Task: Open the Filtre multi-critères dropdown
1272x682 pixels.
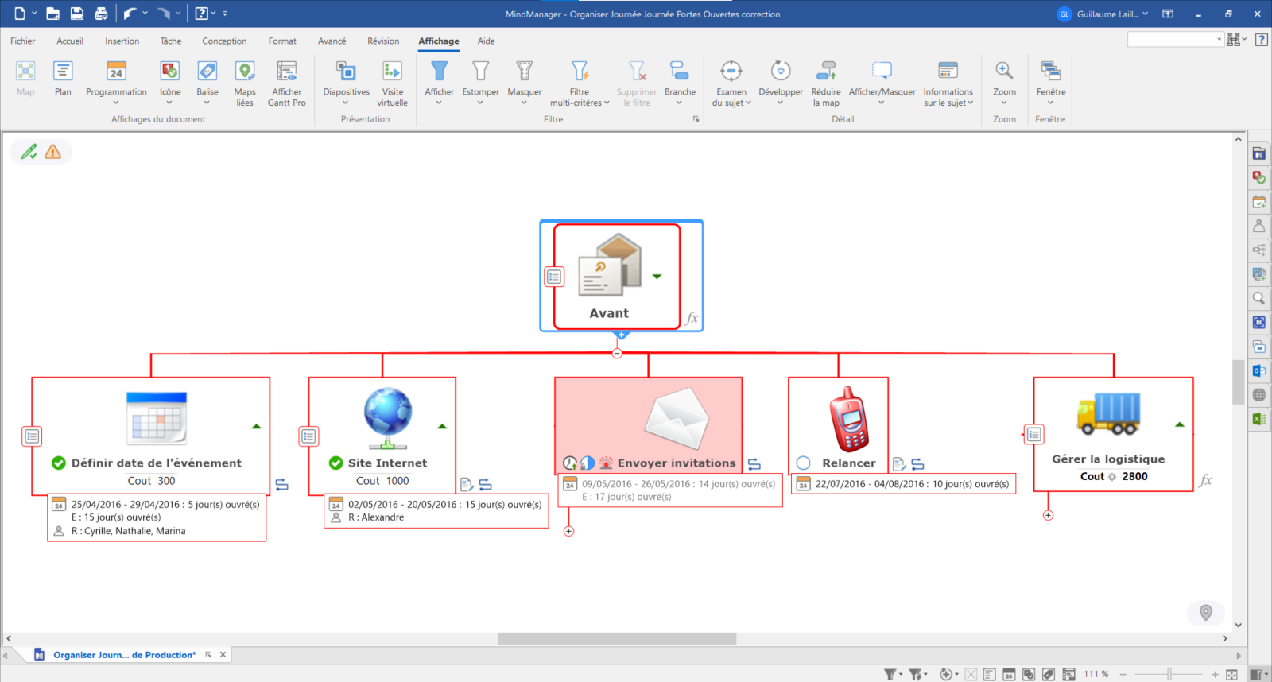Action: point(580,103)
